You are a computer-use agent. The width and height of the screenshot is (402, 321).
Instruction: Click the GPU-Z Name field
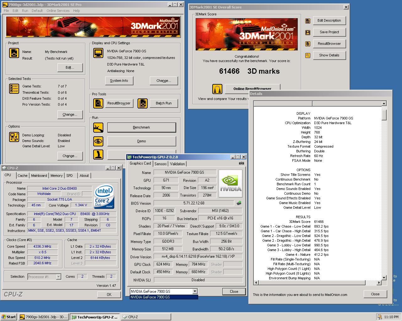click(x=184, y=172)
